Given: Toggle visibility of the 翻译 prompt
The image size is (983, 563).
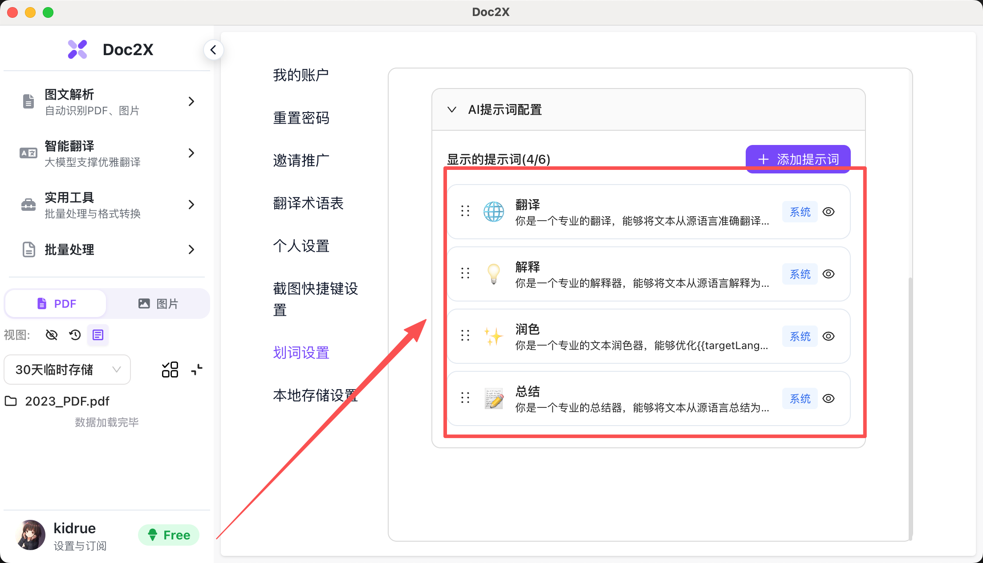Looking at the screenshot, I should tap(828, 212).
